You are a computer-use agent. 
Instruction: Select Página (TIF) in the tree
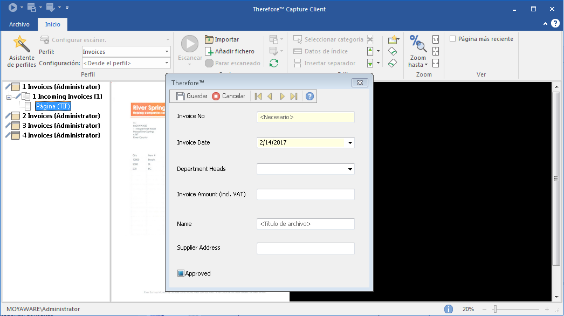click(53, 106)
